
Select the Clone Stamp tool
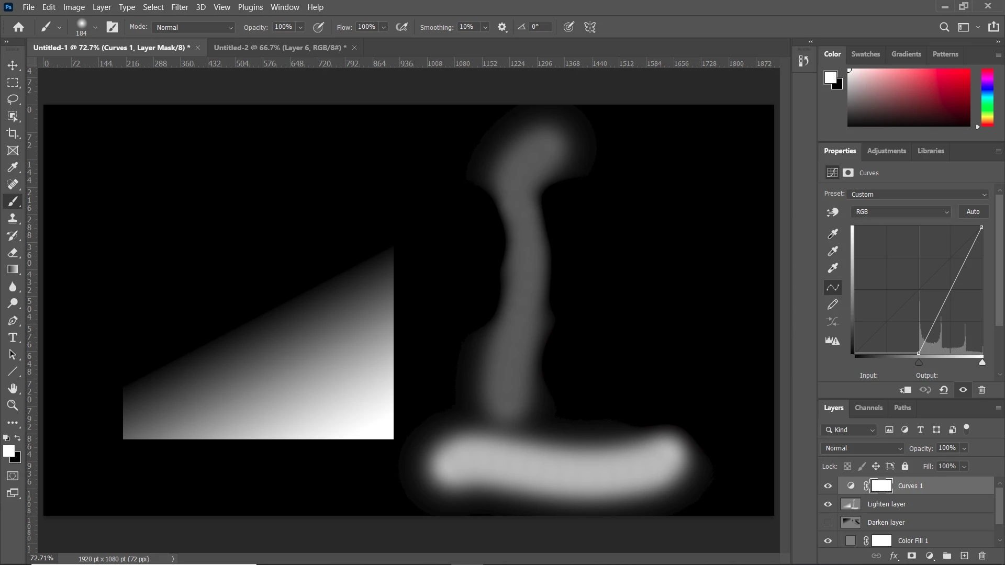(13, 219)
